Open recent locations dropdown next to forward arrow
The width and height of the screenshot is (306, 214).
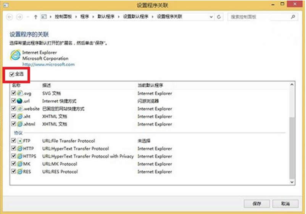[28, 17]
